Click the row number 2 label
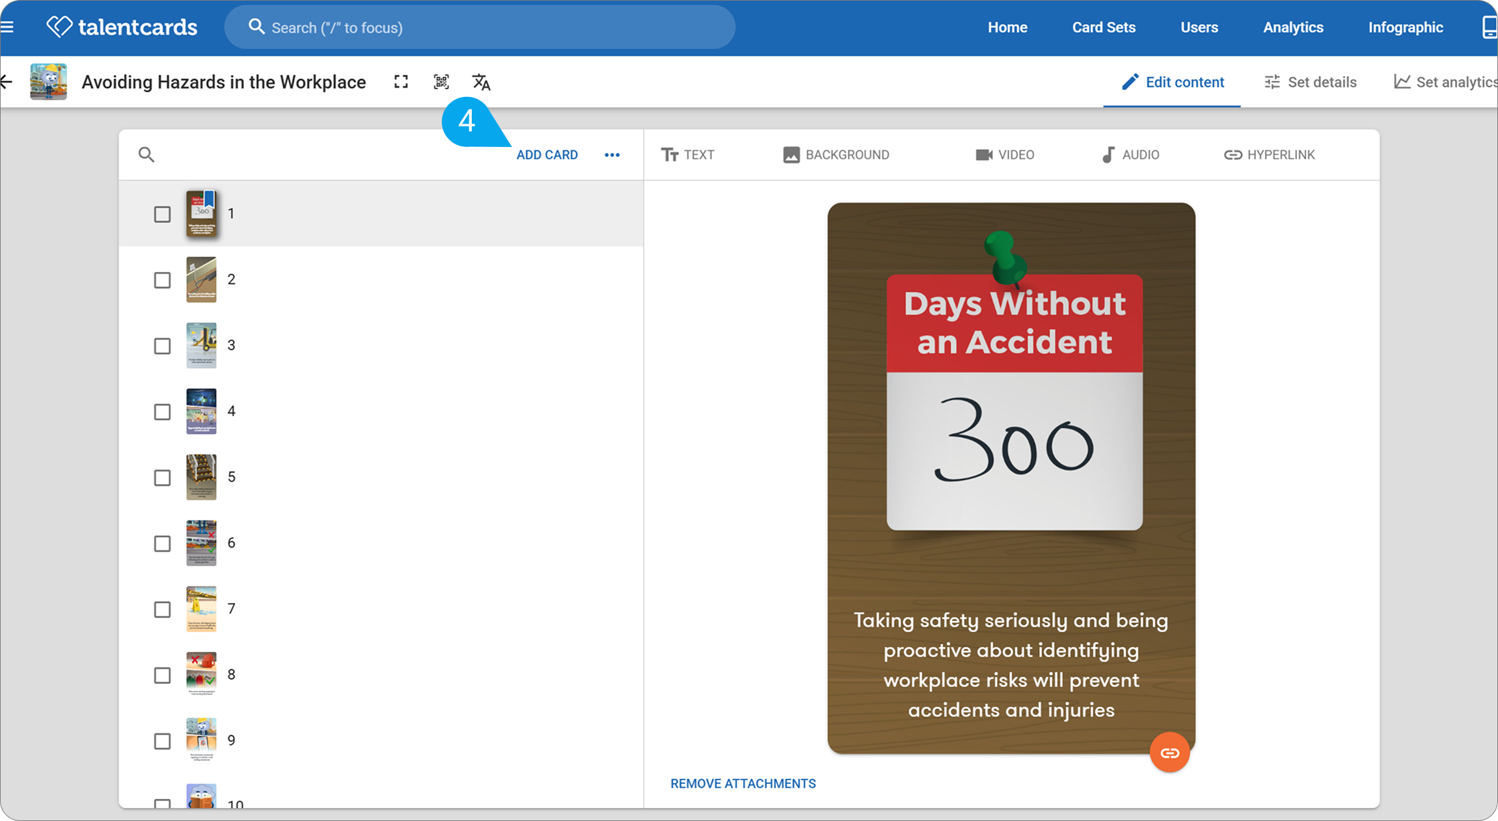 click(x=231, y=280)
